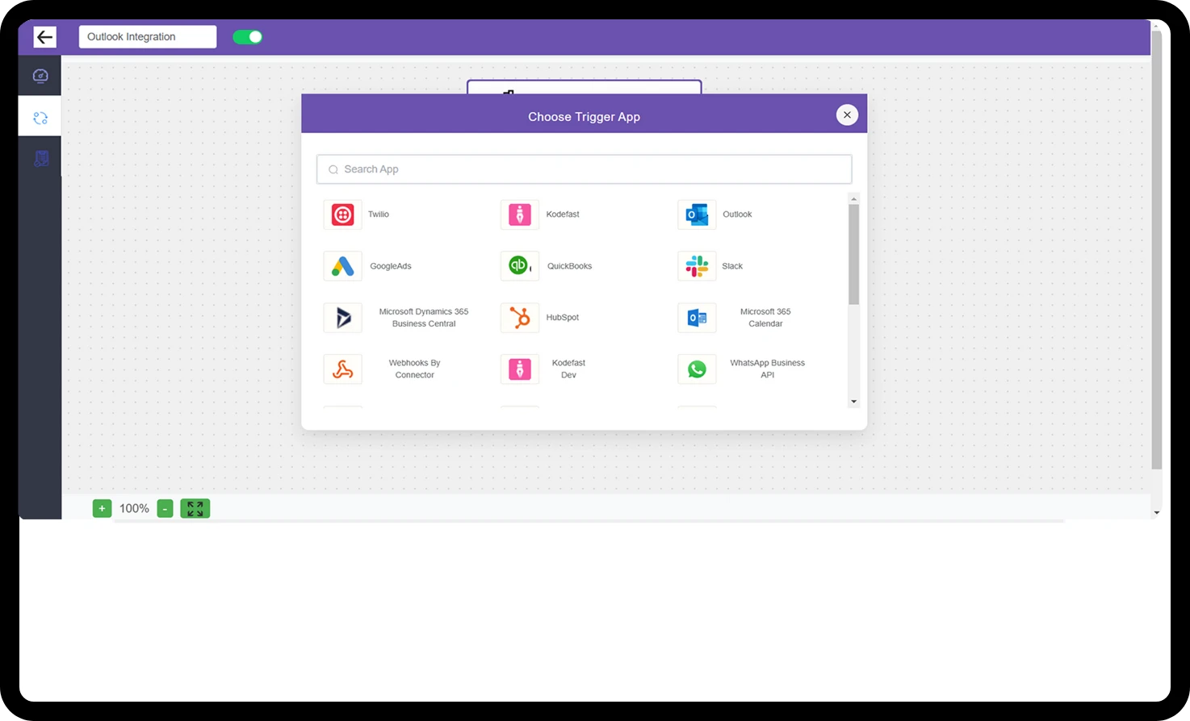Click the GoogleAds label text

391,266
